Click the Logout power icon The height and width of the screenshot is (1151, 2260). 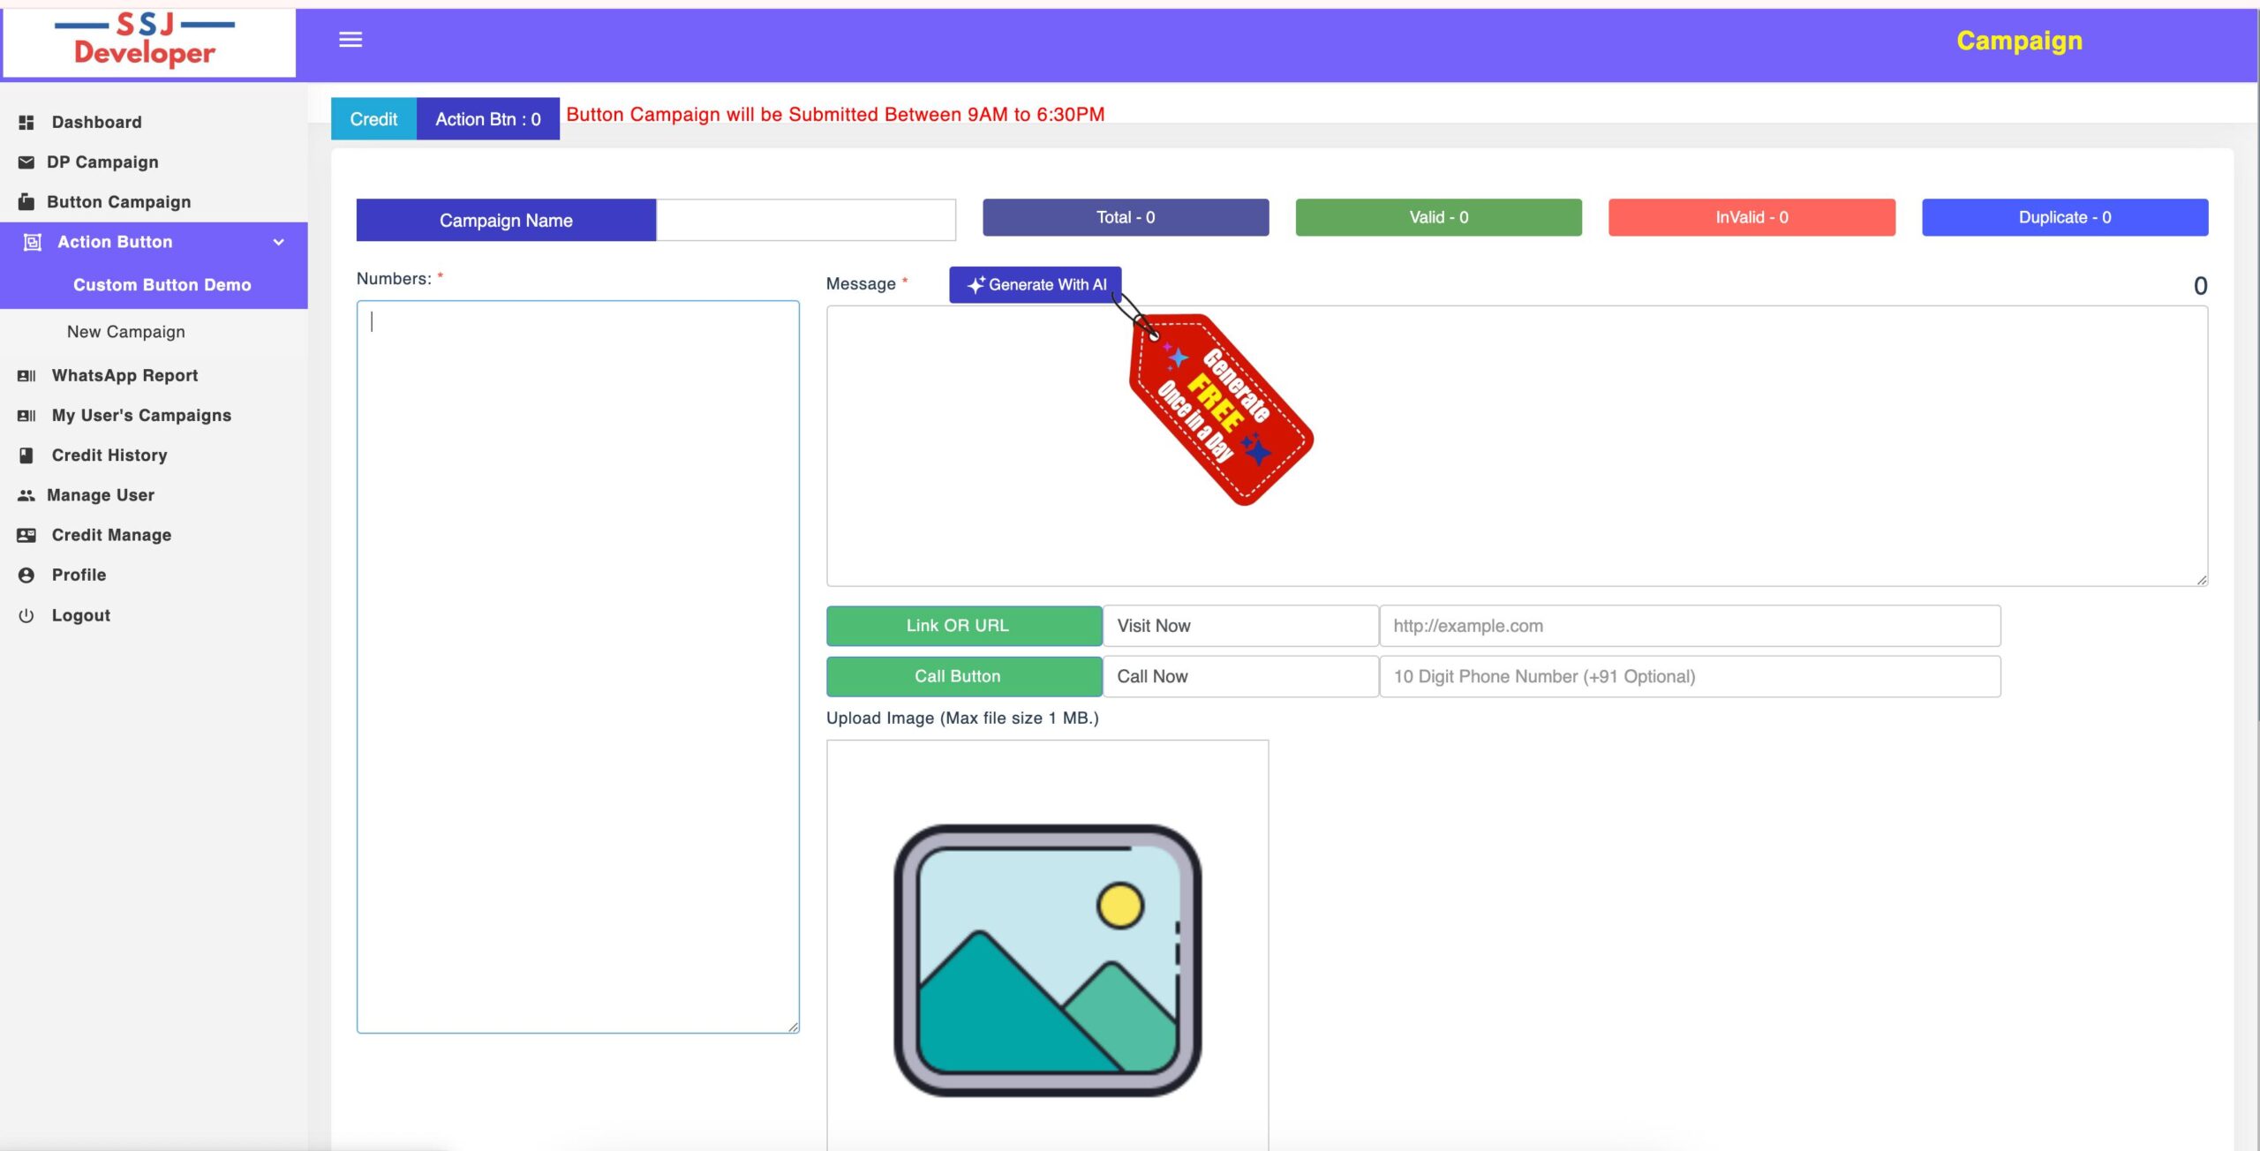tap(26, 616)
